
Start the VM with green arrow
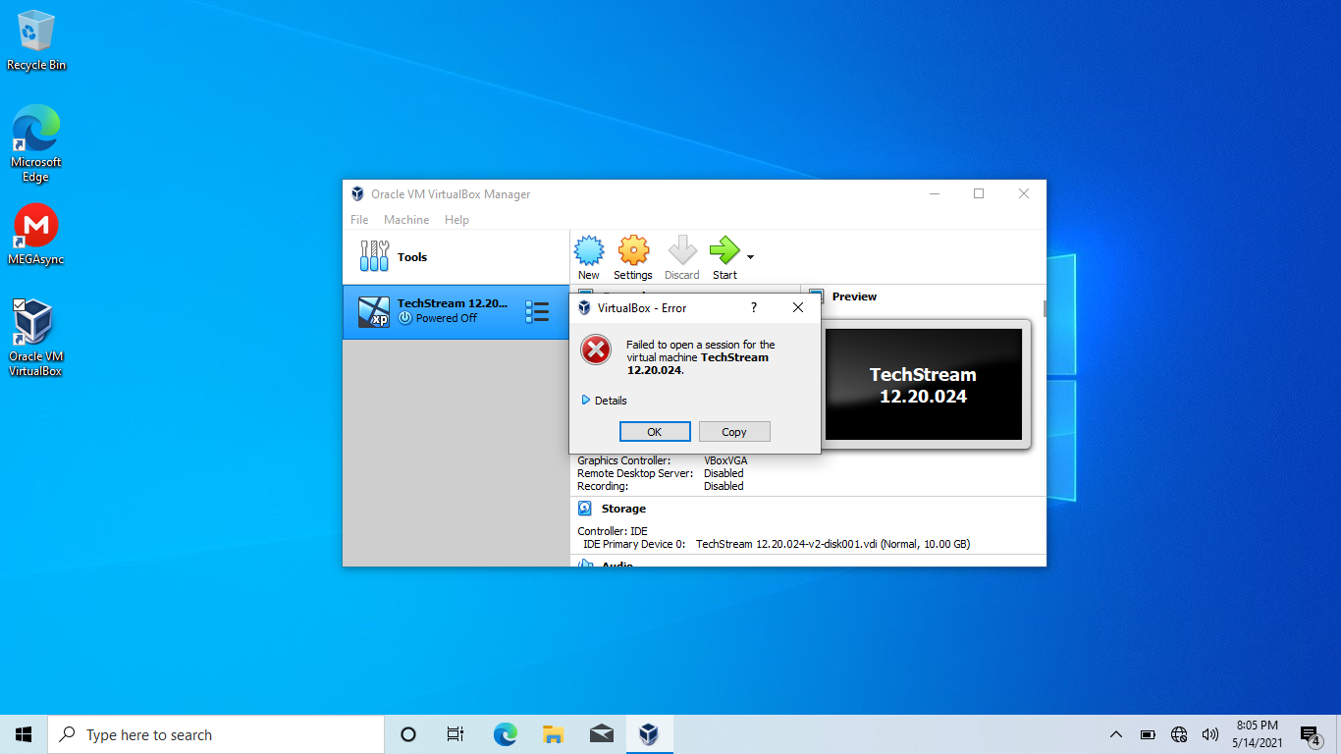click(x=724, y=250)
